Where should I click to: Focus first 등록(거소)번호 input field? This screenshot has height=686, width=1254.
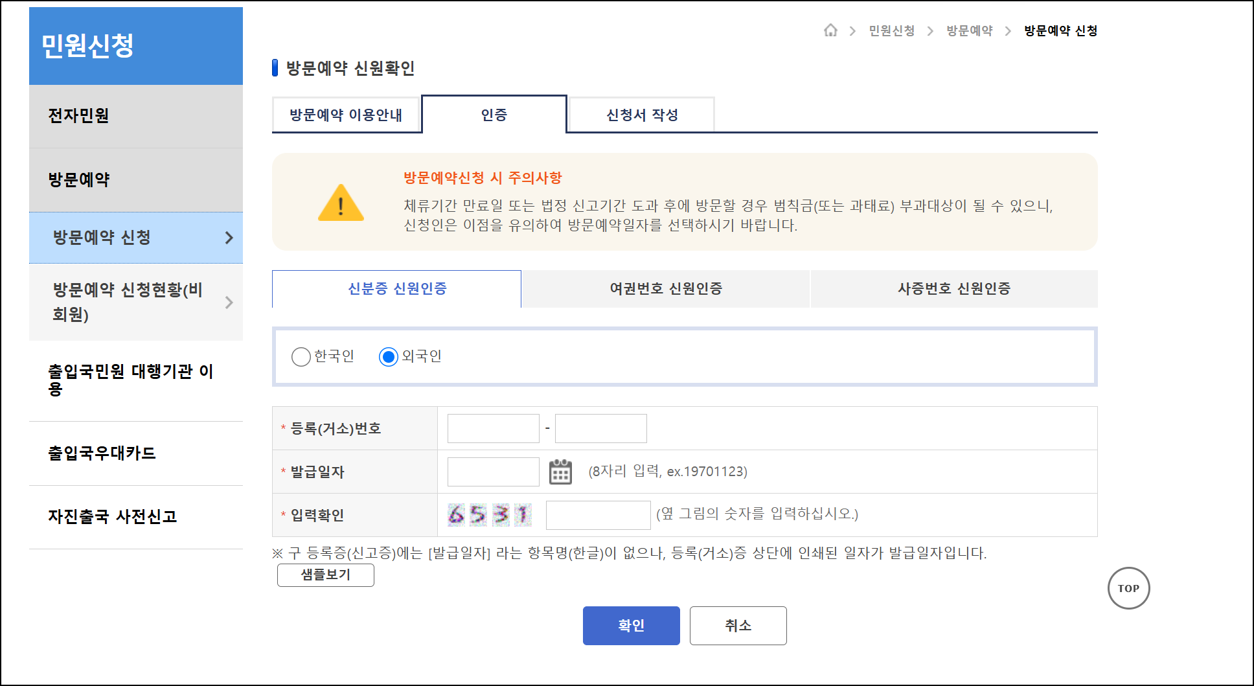(x=494, y=428)
